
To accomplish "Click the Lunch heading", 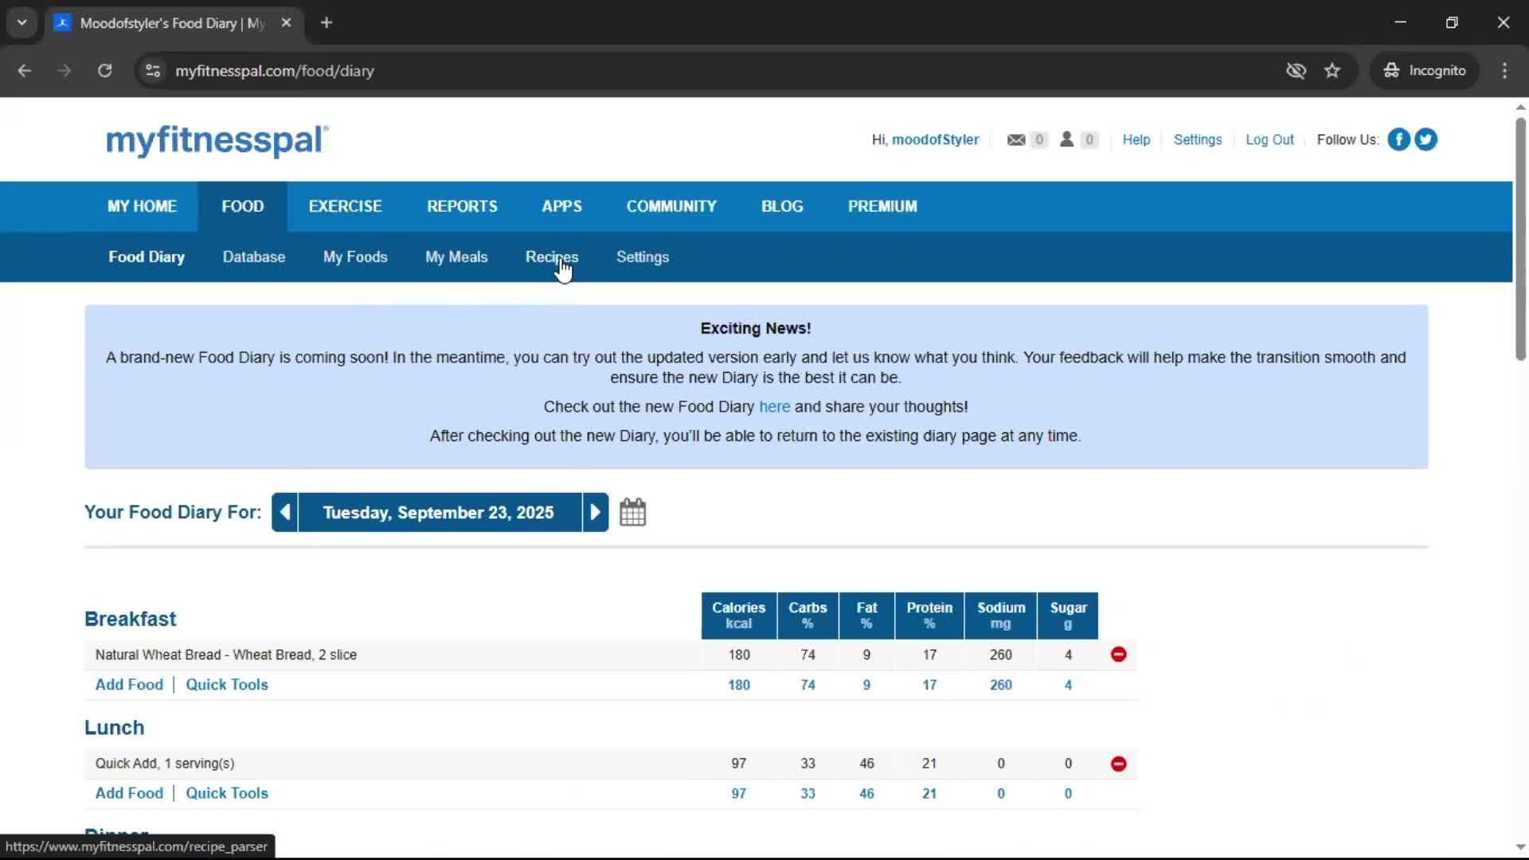I will (114, 728).
